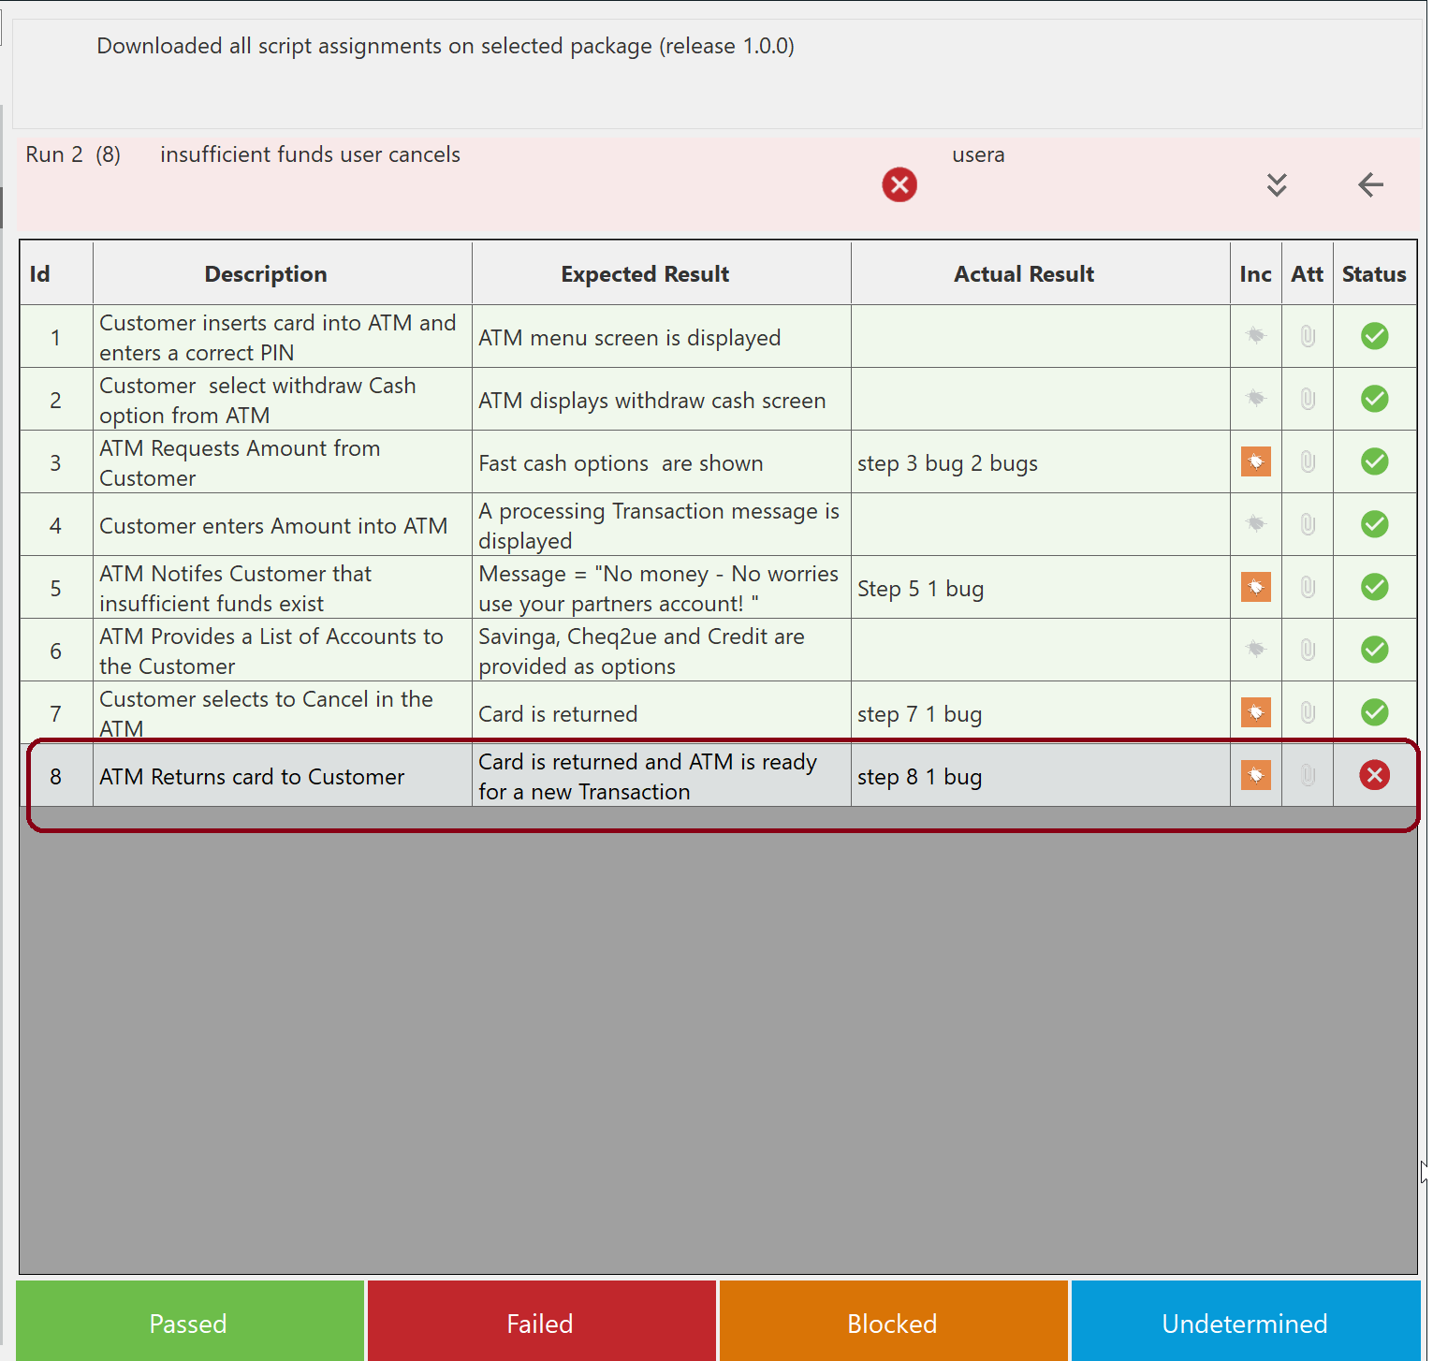Viewport: 1433px width, 1361px height.
Task: Expand run details with double chevron
Action: tap(1277, 185)
